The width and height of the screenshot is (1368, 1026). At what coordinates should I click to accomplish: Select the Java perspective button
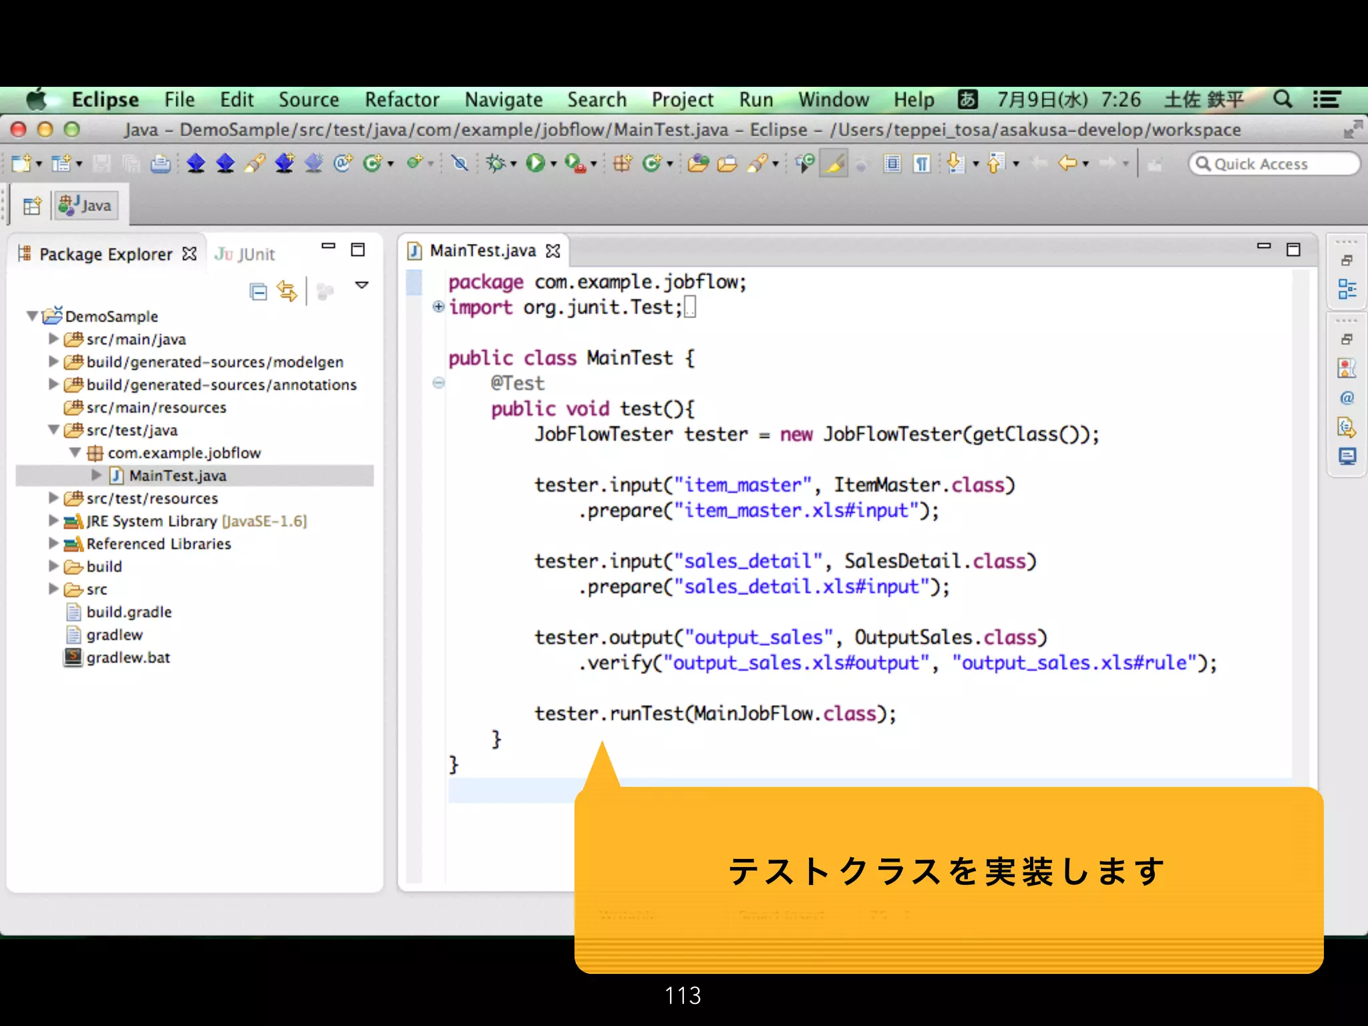85,206
